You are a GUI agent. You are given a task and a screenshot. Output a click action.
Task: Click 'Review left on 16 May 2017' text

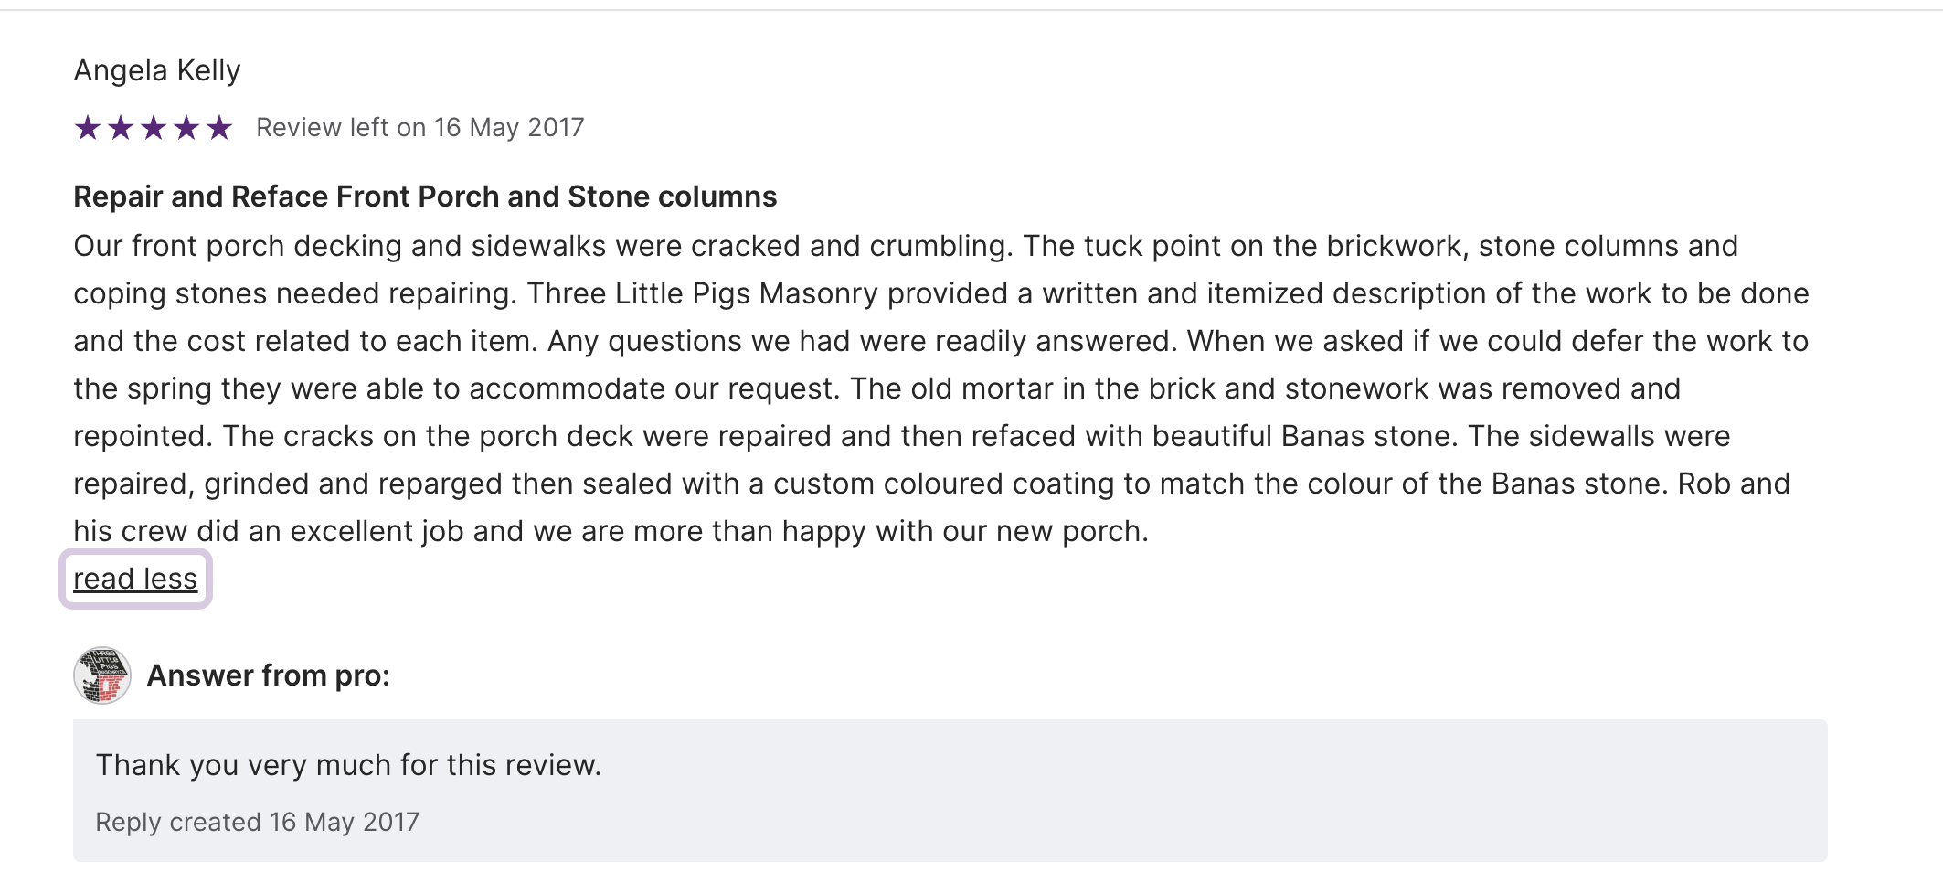click(x=419, y=128)
